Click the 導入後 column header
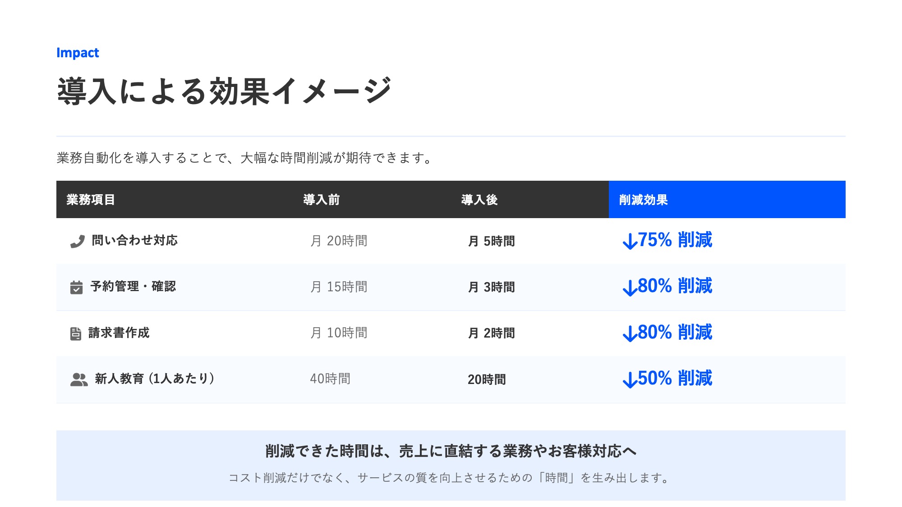The height and width of the screenshot is (507, 902). (x=479, y=200)
